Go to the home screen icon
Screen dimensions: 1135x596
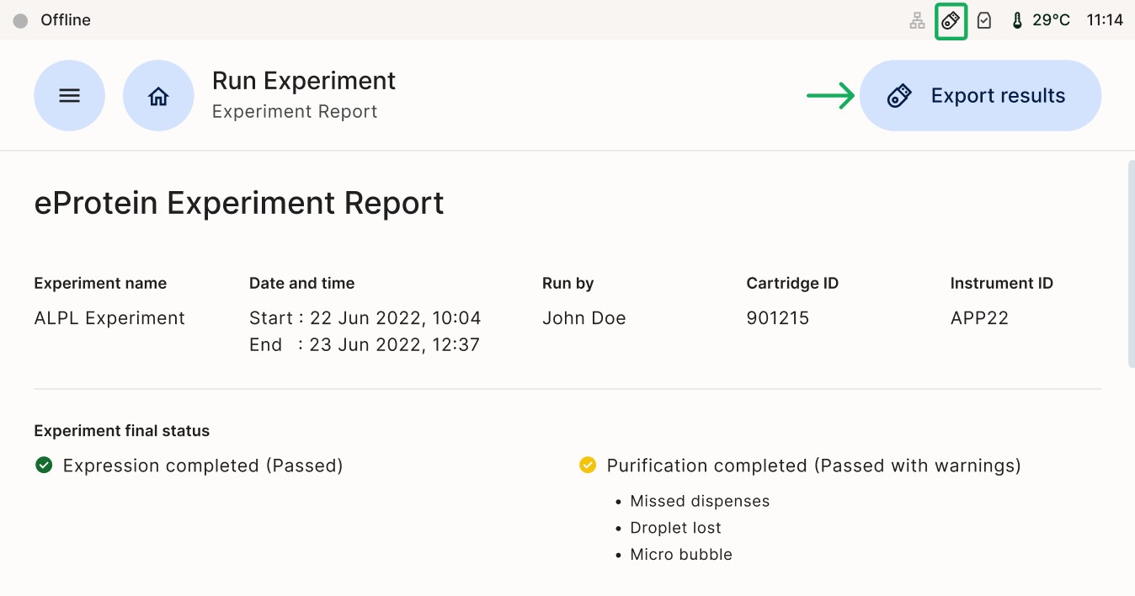tap(158, 96)
